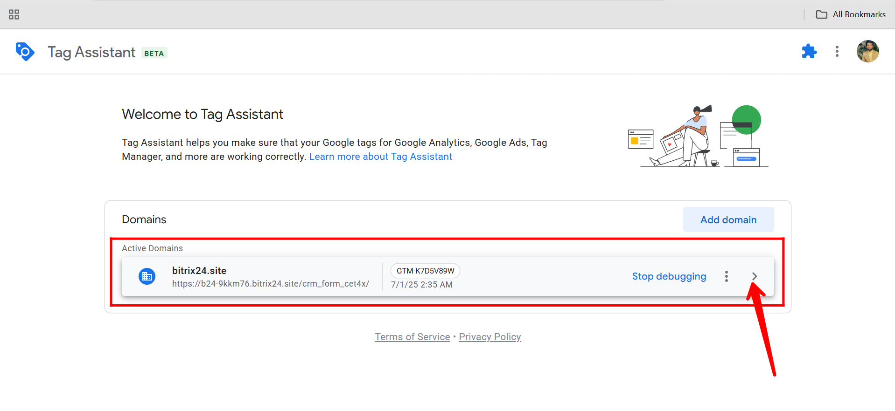
Task: Open the Privacy Policy link
Action: point(490,337)
